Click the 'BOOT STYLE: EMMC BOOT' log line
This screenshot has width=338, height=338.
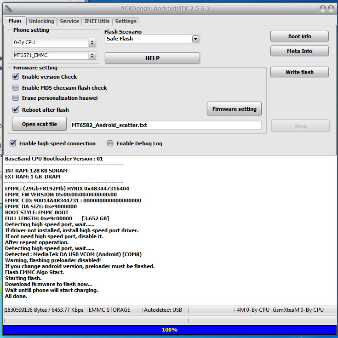point(37,212)
